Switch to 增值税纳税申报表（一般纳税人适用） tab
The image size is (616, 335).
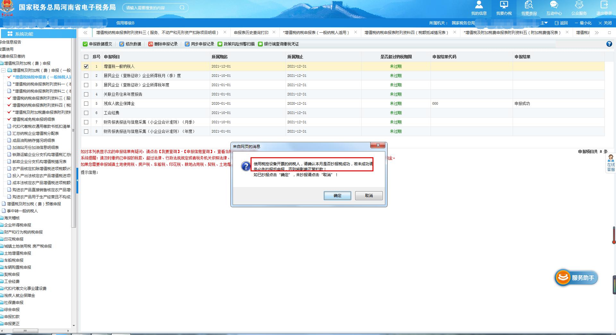coord(316,32)
